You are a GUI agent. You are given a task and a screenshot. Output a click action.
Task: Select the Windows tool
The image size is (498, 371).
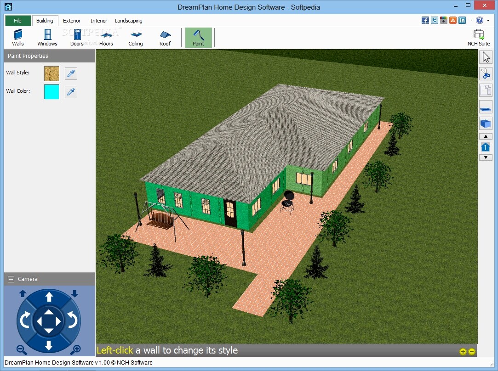(x=47, y=37)
